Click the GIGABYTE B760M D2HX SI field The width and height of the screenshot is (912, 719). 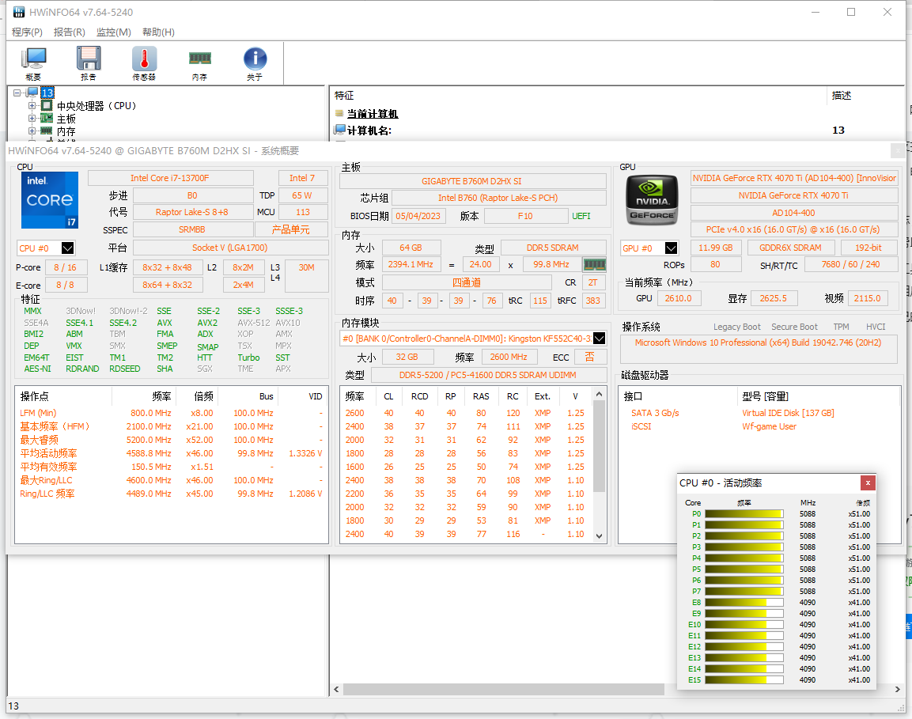point(471,181)
